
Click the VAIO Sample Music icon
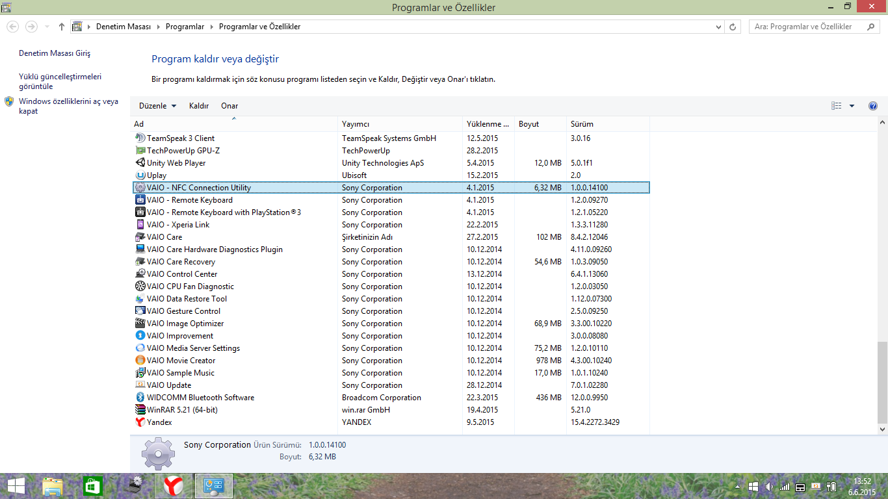point(140,373)
